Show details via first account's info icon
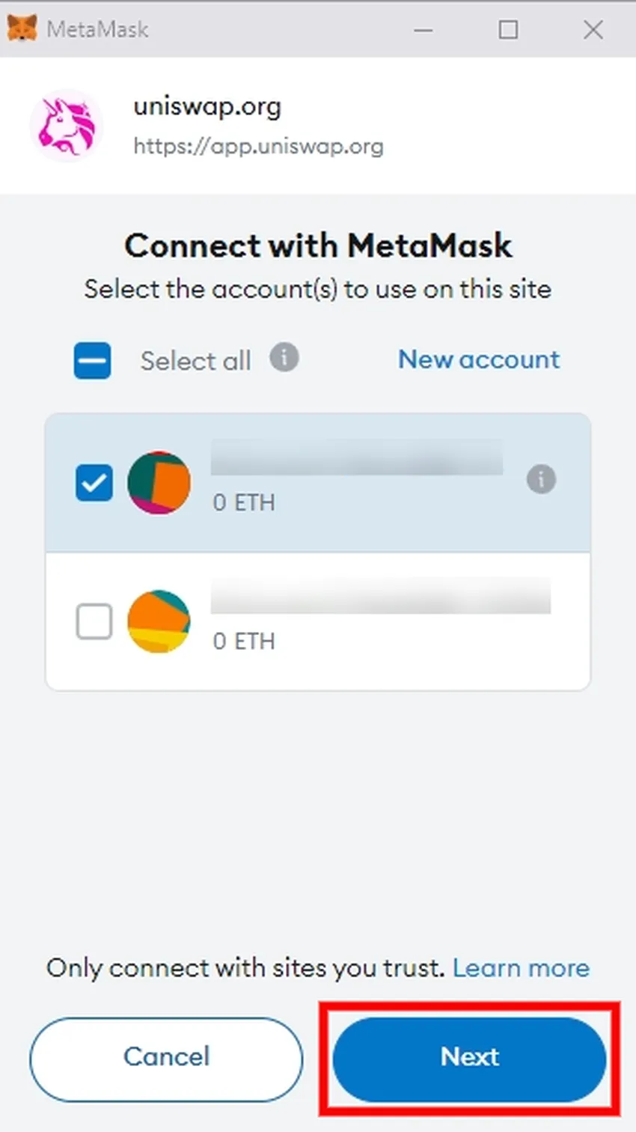 (x=541, y=478)
